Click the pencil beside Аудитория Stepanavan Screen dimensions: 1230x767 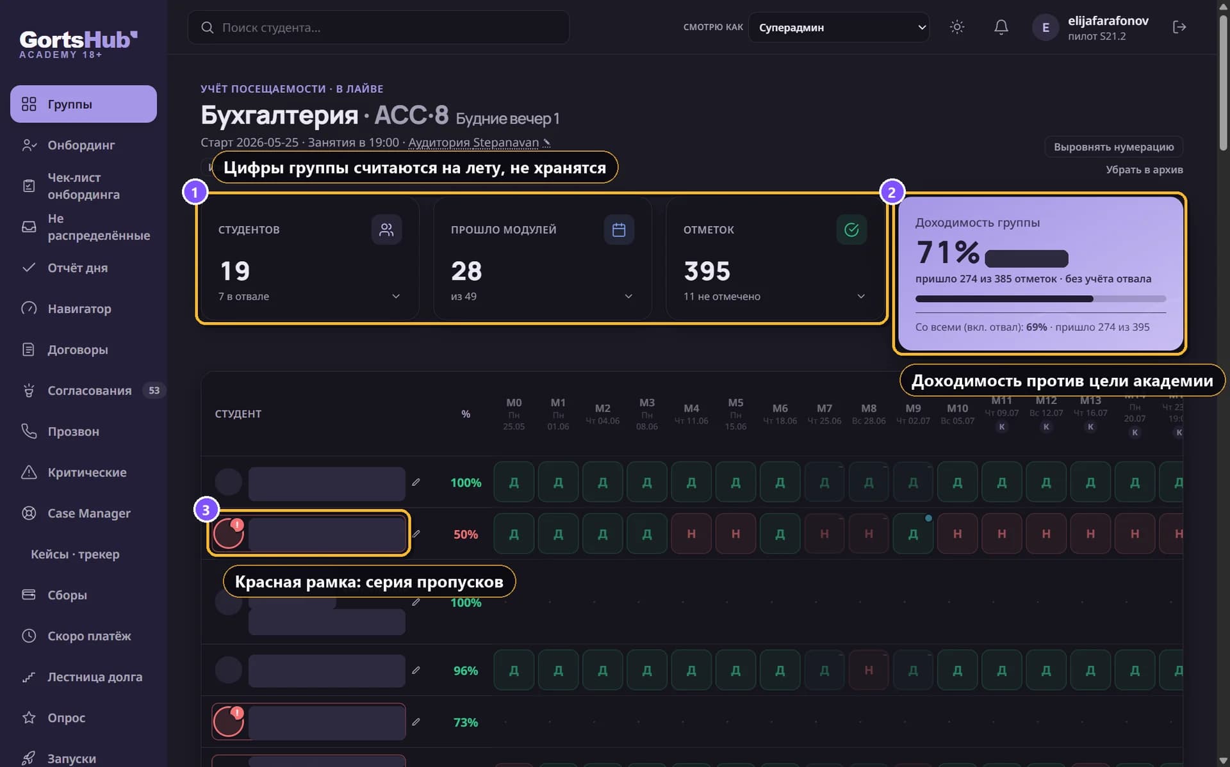click(546, 143)
